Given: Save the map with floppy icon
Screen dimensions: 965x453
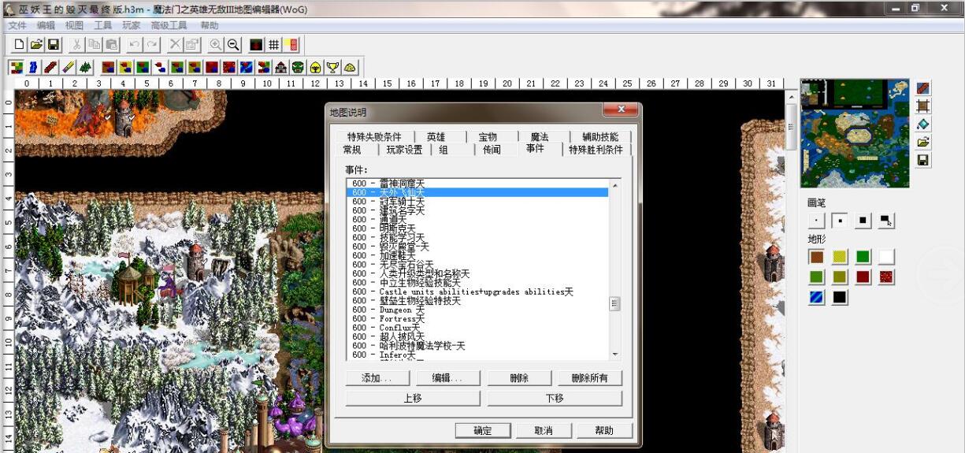Looking at the screenshot, I should [x=54, y=45].
